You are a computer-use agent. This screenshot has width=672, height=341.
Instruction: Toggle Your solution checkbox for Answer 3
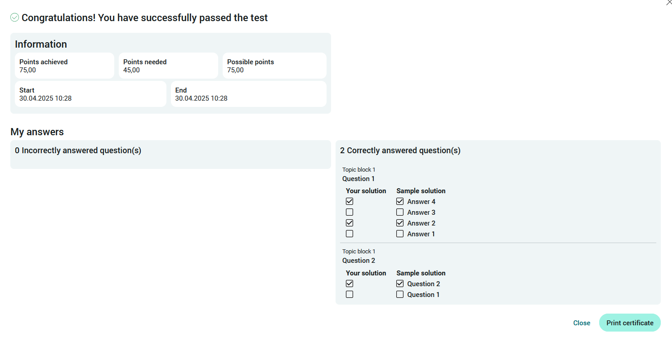point(349,212)
